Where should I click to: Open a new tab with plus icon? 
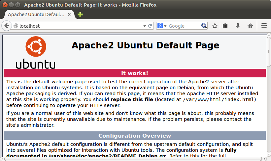coord(80,14)
